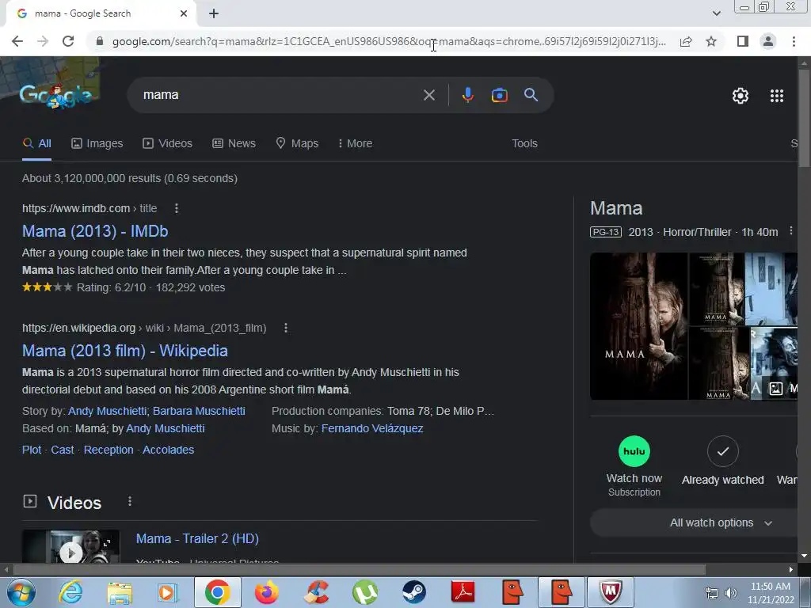811x608 pixels.
Task: Open Mama - Trailer 2 (HD) video link
Action: point(197,538)
